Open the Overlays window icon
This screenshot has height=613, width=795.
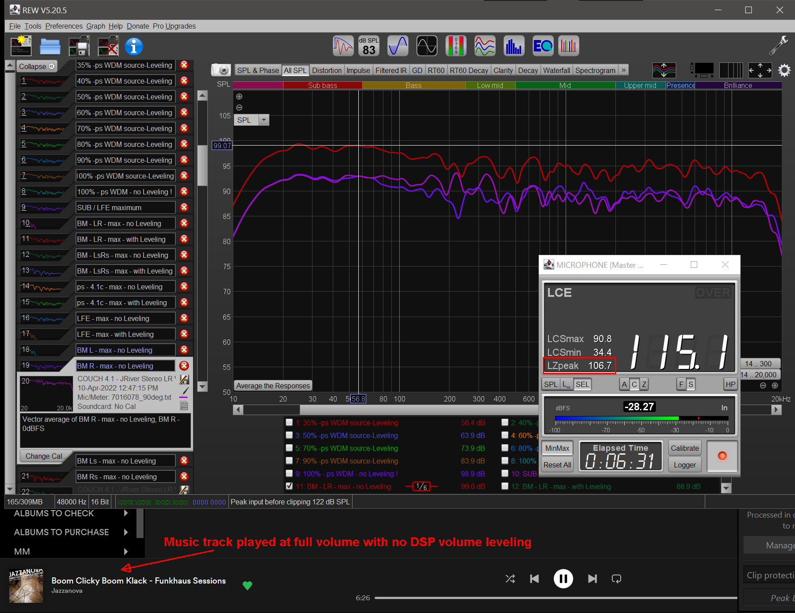[x=485, y=46]
